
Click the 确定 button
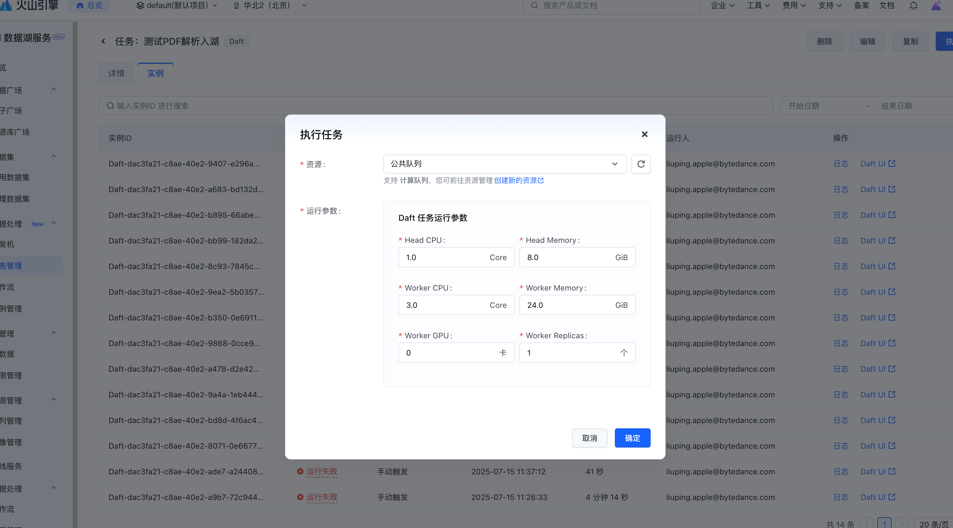[632, 438]
